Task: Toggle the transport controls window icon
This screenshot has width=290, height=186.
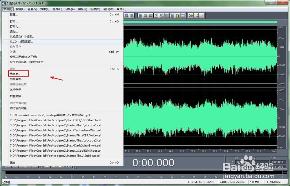Action: [x=156, y=16]
